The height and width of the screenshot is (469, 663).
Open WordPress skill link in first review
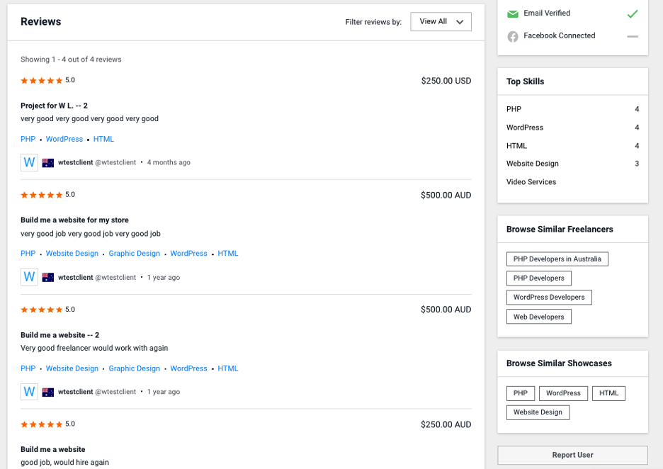click(64, 140)
